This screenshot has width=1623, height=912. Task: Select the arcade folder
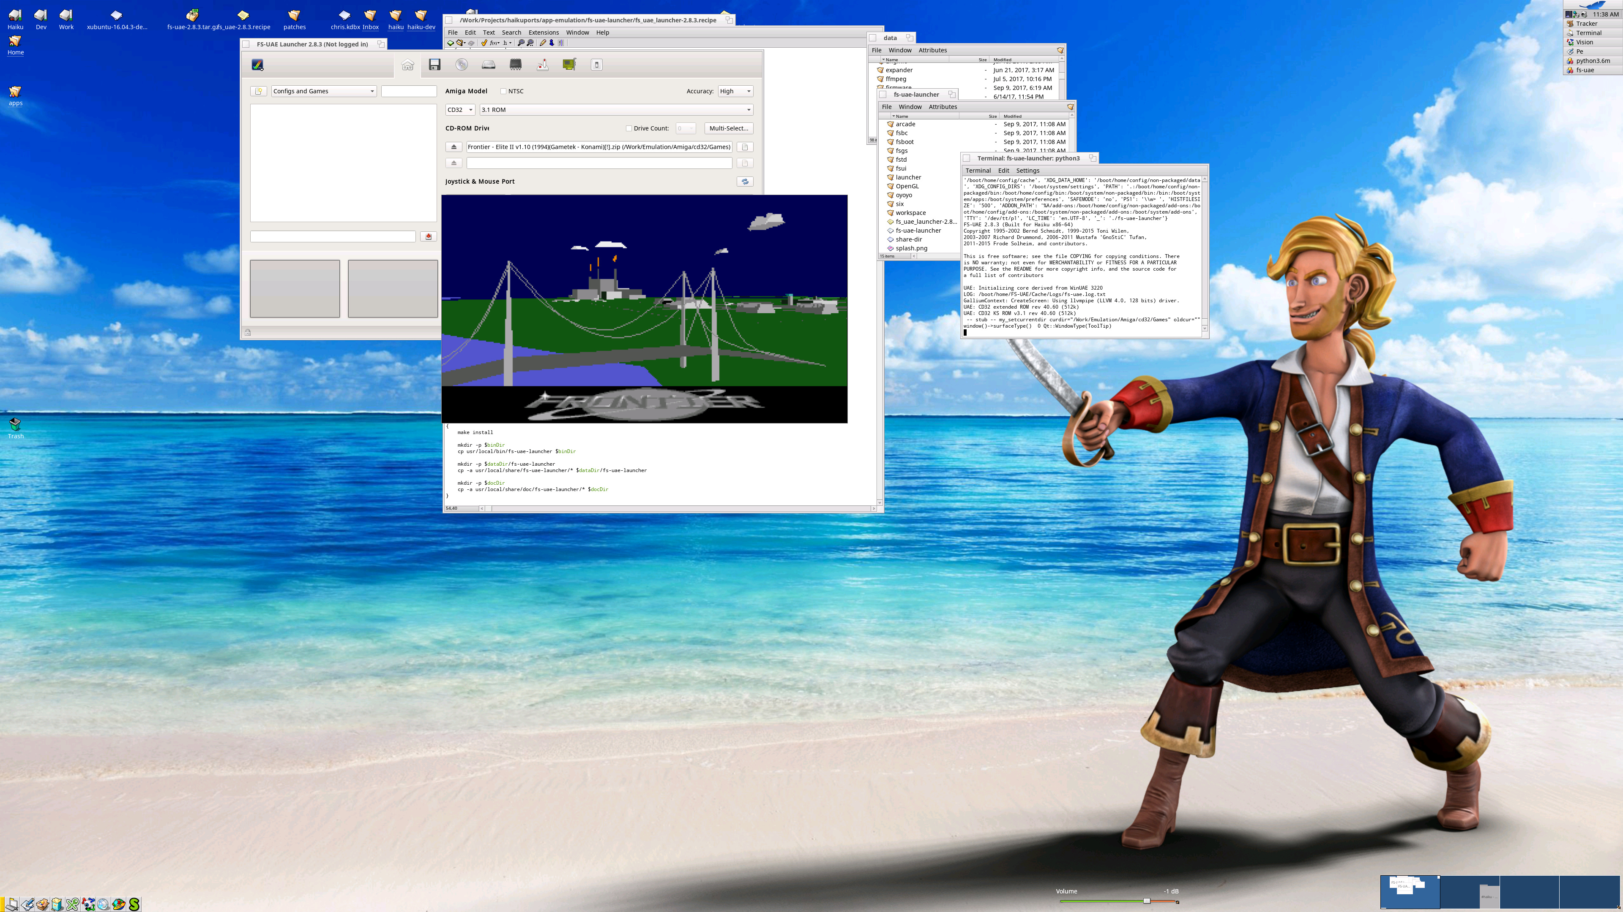[901, 125]
